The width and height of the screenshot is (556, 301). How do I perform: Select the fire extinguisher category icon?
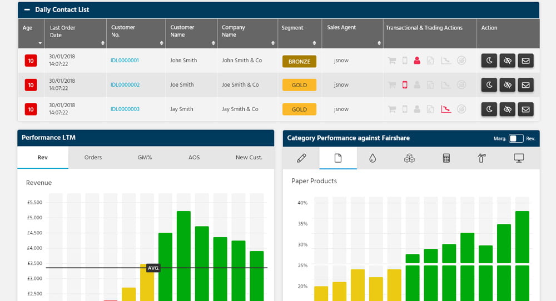482,158
